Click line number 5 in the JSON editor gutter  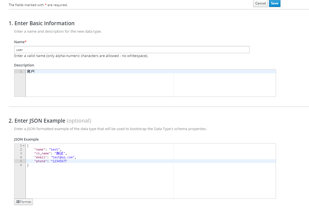point(21,161)
